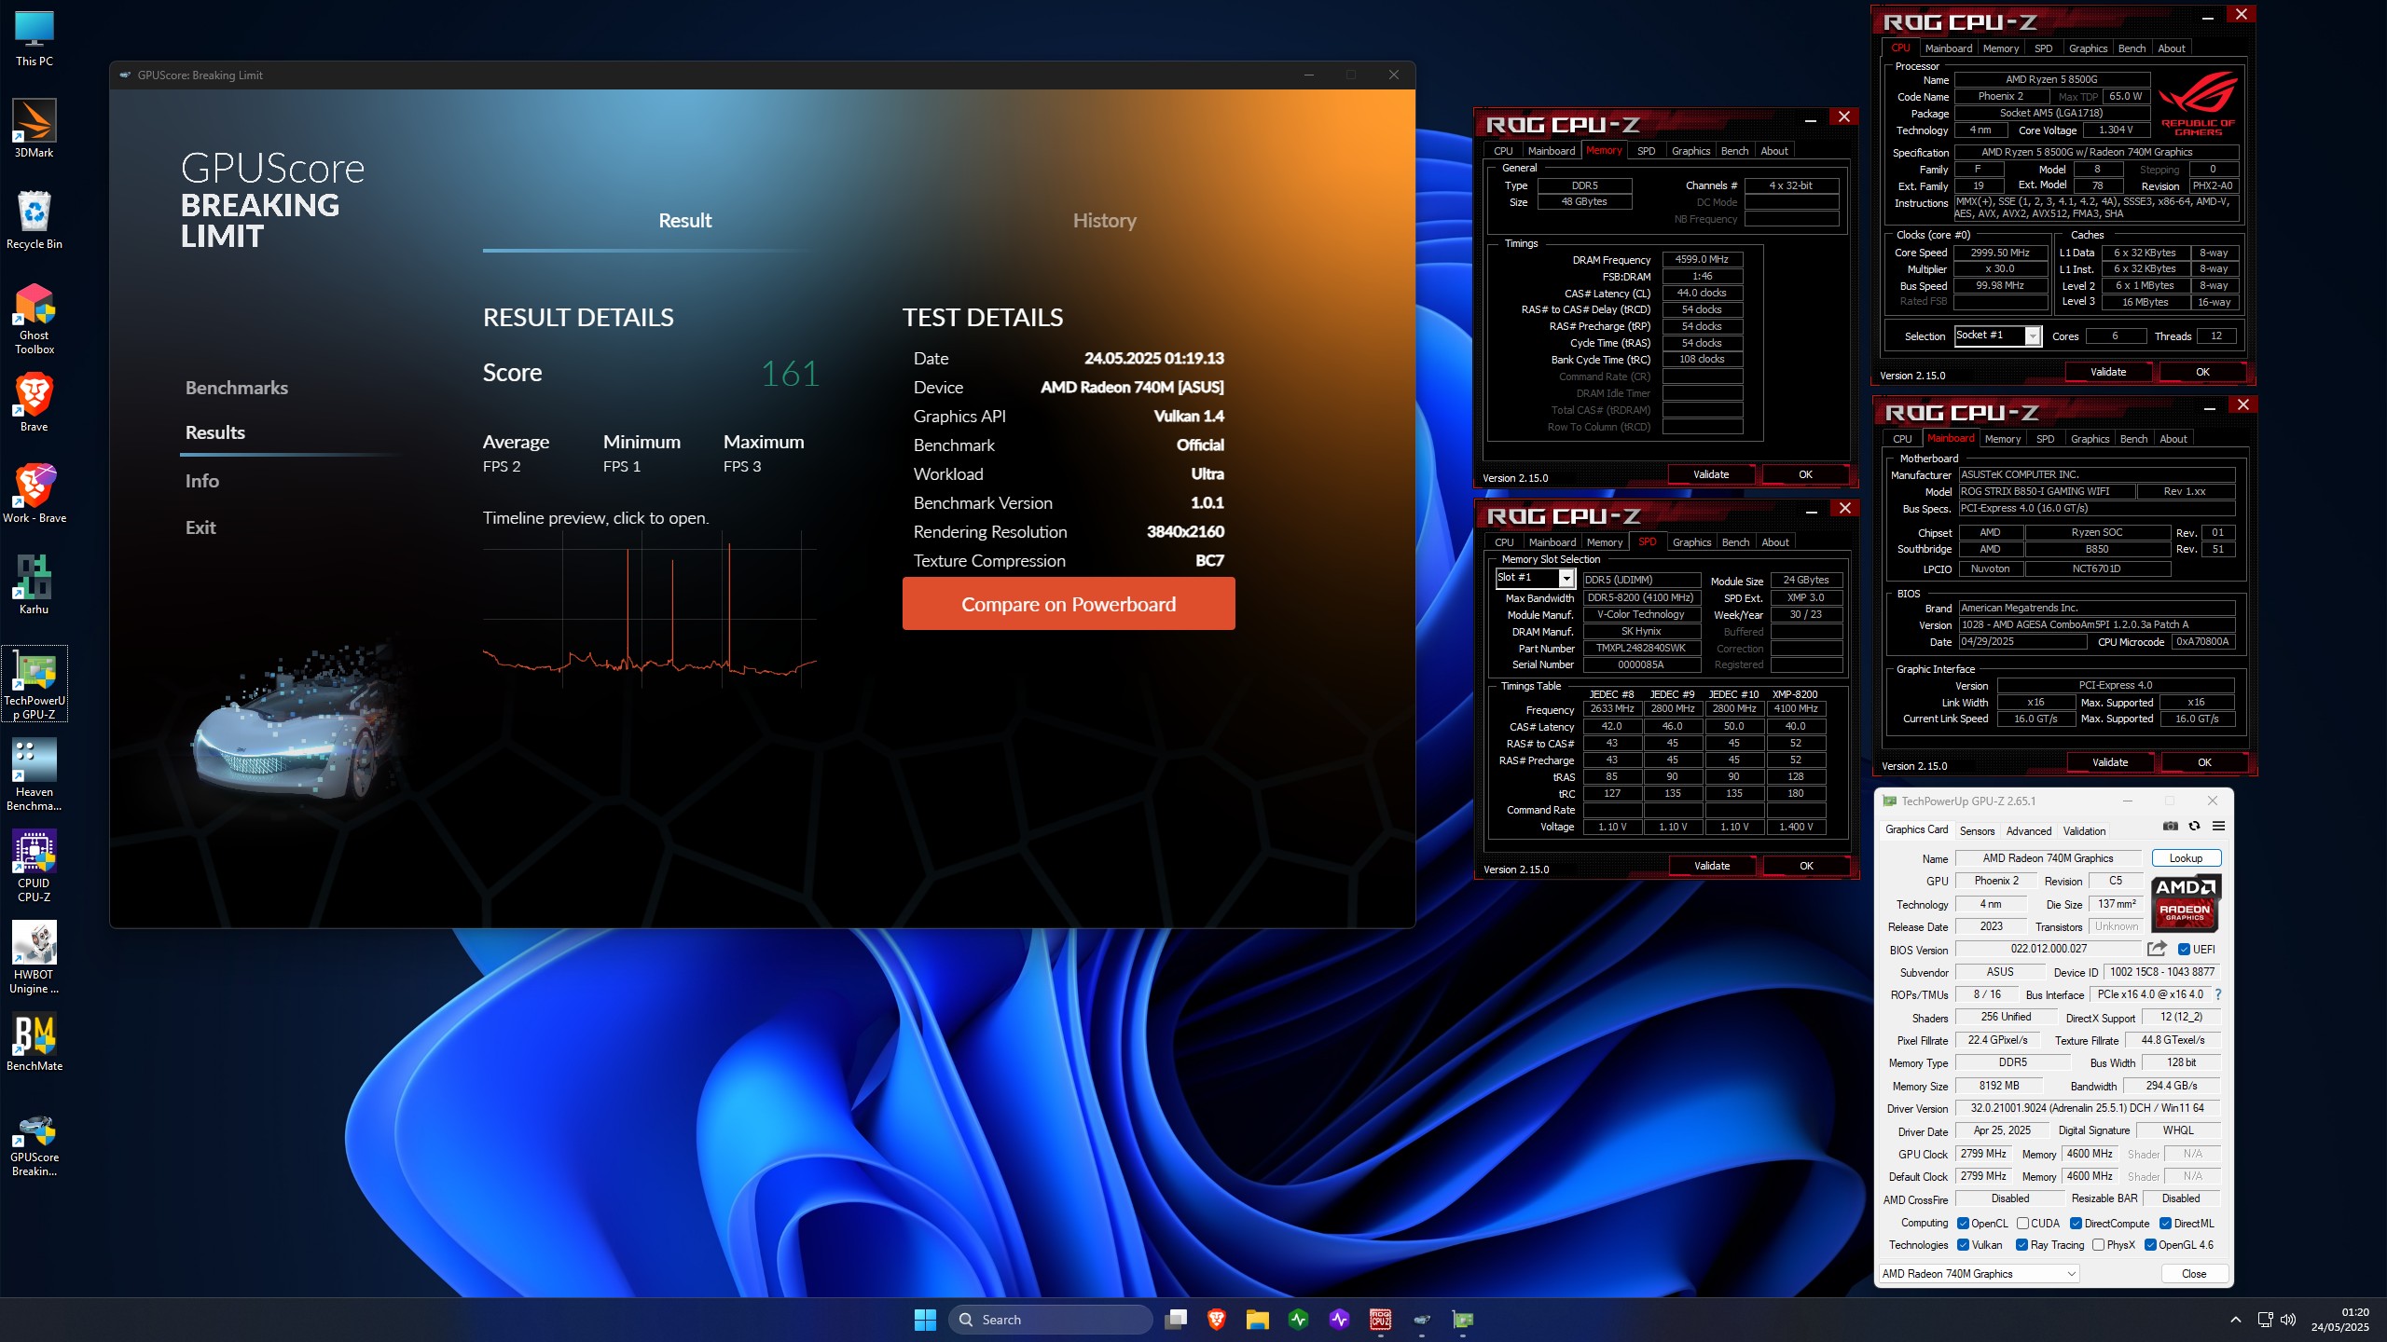Open the AMD Radeon 740M Graphics dropdown
The height and width of the screenshot is (1342, 2387).
pyautogui.click(x=1979, y=1274)
